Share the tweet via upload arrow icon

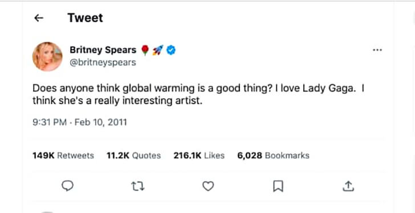348,186
